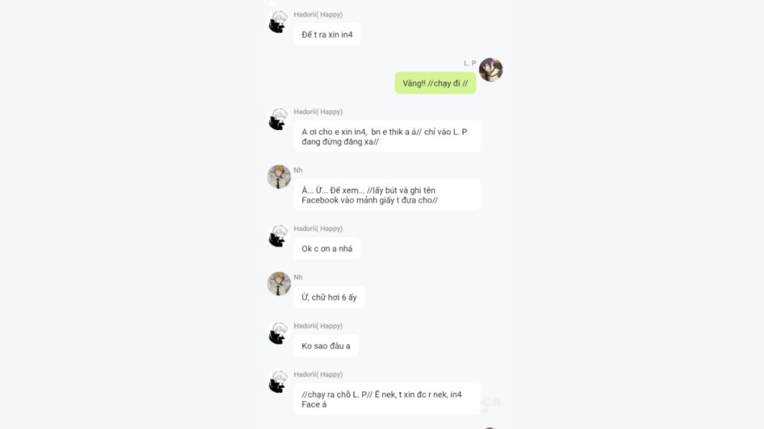Click Nh's avatar beside 'Ừ, chữ hơi 6 ấy'
Screen dimensions: 764x429
pyautogui.click(x=279, y=284)
